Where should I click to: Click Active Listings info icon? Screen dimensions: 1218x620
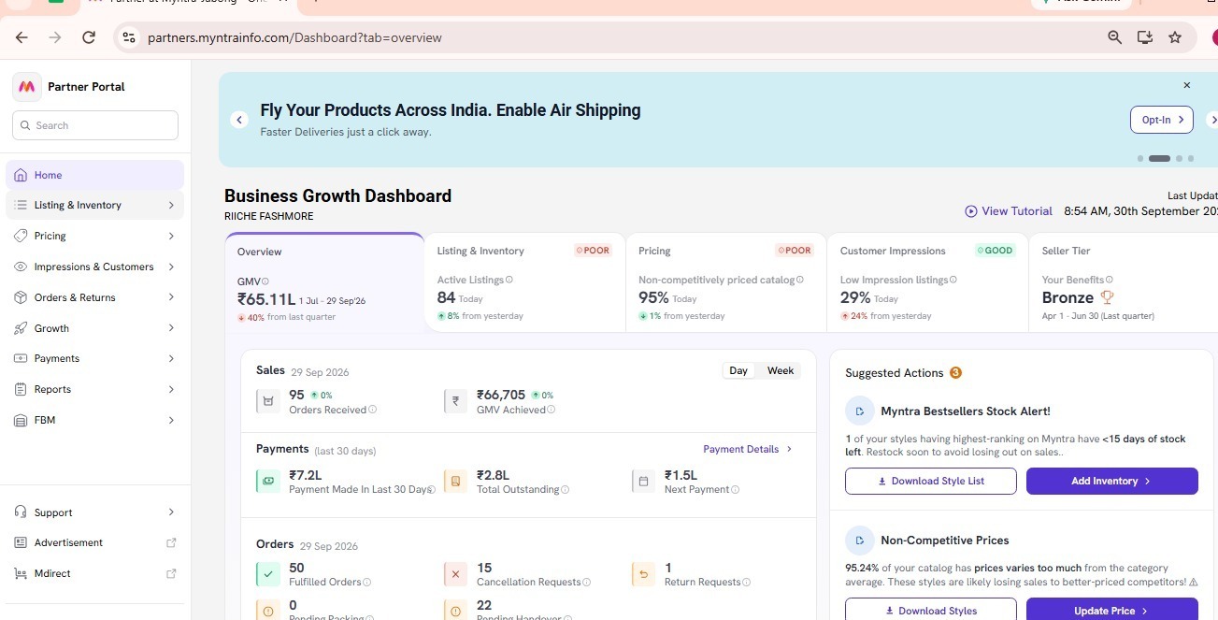coord(509,280)
